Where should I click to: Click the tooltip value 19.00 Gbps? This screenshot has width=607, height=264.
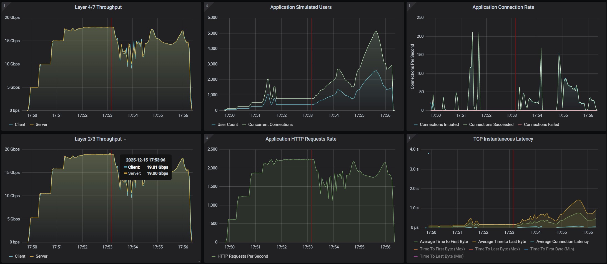tap(157, 173)
